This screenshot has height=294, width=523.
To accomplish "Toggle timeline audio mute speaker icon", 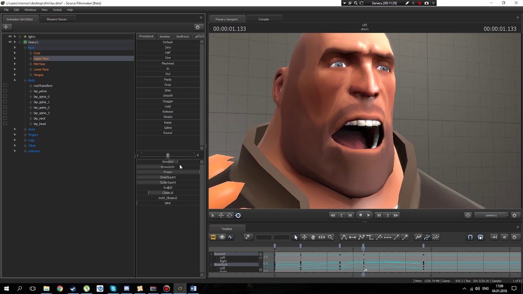I will tap(504, 237).
